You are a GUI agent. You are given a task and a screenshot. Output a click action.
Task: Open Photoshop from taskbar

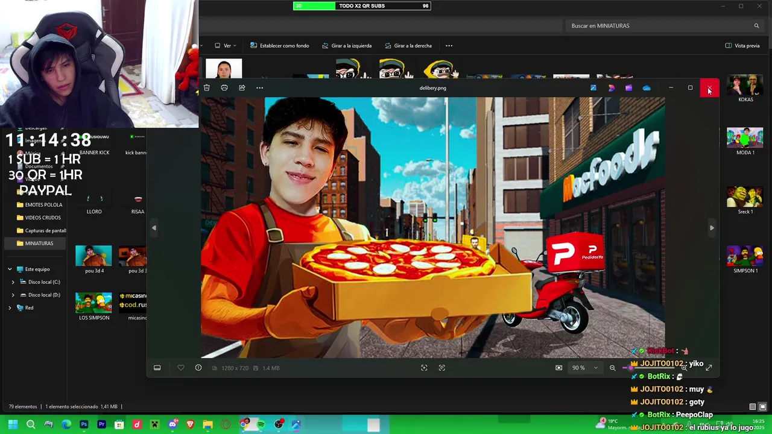pos(84,424)
